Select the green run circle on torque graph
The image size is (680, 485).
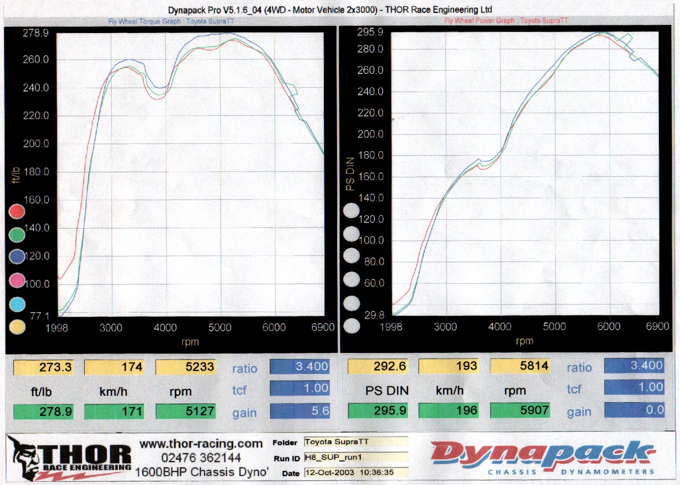17,235
